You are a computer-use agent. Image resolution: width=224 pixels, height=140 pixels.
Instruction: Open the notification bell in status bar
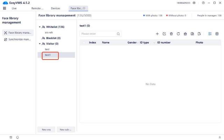point(17,137)
